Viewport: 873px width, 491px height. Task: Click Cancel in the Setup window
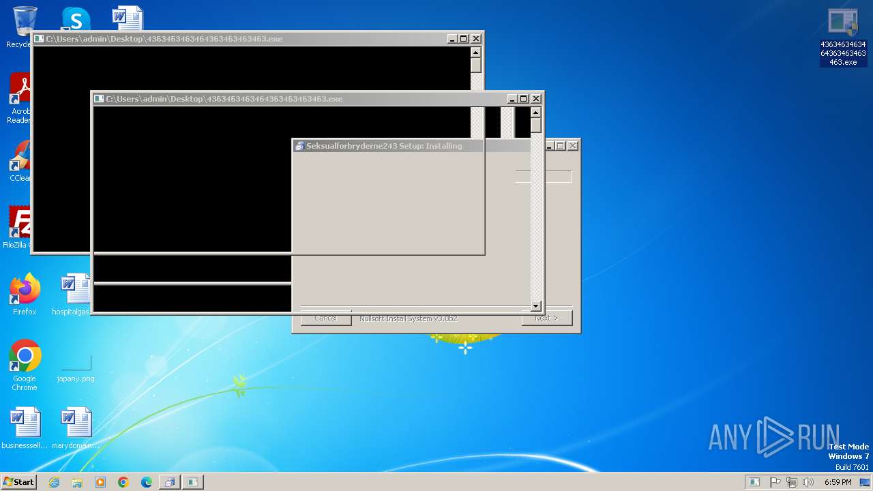pyautogui.click(x=326, y=318)
